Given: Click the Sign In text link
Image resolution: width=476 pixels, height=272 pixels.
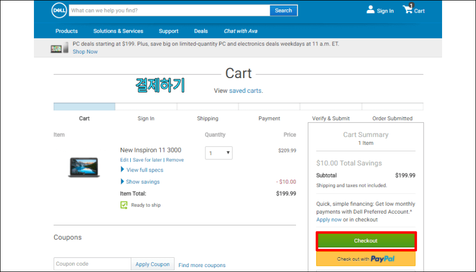Looking at the screenshot, I should click(385, 11).
